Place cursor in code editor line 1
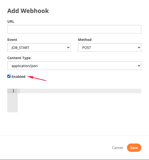This screenshot has height=160, width=149. pos(80,91)
